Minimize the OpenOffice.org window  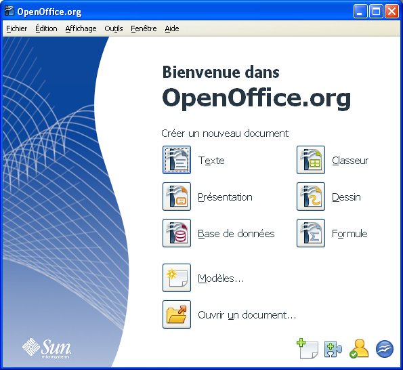(x=360, y=12)
